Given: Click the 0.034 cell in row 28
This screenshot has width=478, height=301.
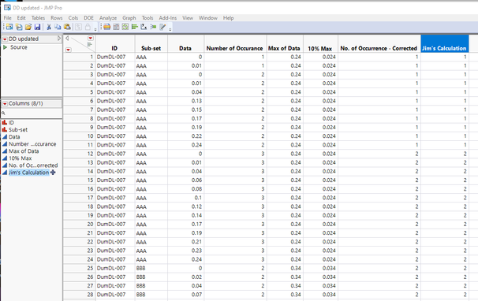Looking at the screenshot, I should (x=320, y=295).
